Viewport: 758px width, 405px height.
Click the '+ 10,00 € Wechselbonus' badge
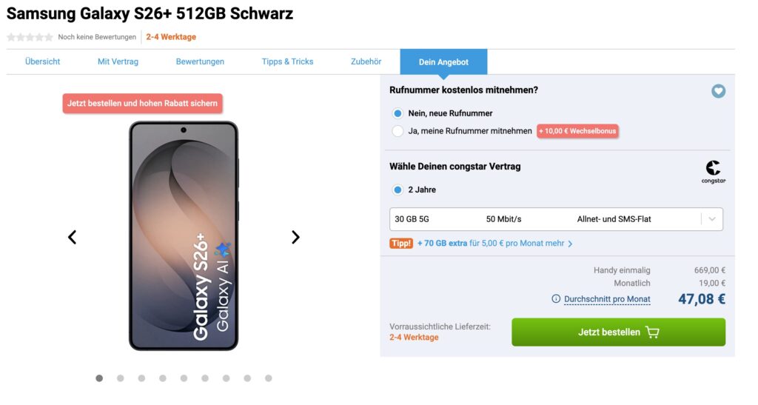point(577,131)
